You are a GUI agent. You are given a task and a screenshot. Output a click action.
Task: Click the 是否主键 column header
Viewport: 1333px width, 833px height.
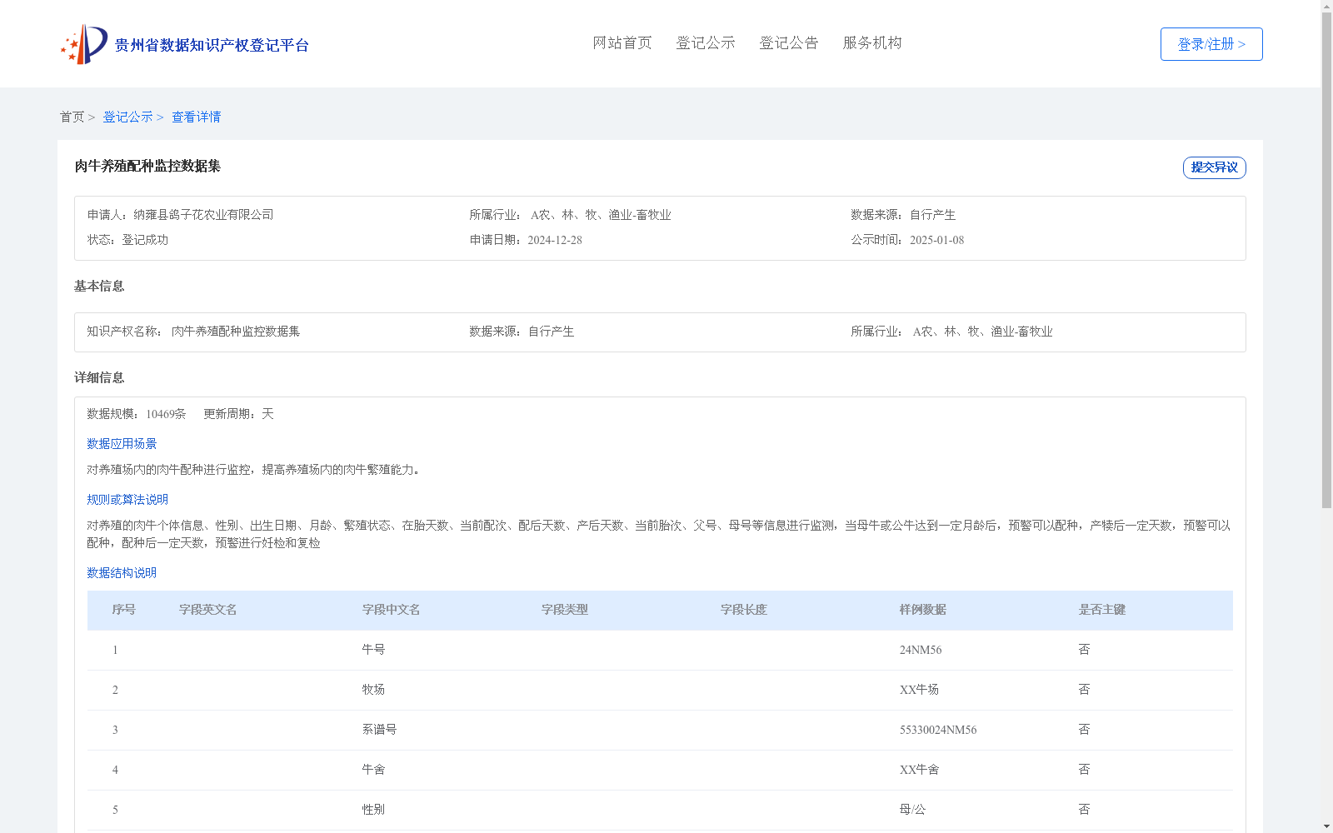pos(1101,610)
